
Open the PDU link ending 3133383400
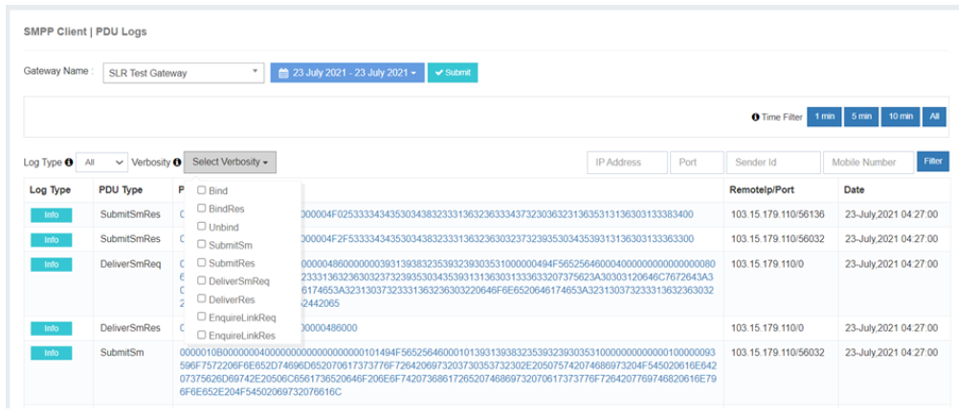[x=497, y=214]
